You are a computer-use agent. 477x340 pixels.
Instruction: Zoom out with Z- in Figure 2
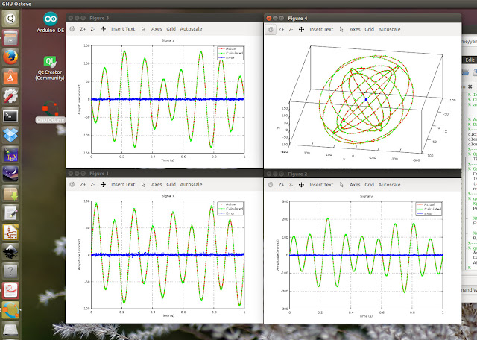click(291, 185)
